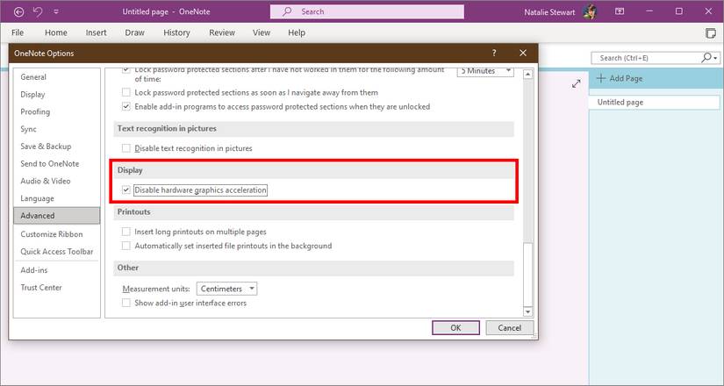
Task: Select Save & Backup category
Action: 56,147
